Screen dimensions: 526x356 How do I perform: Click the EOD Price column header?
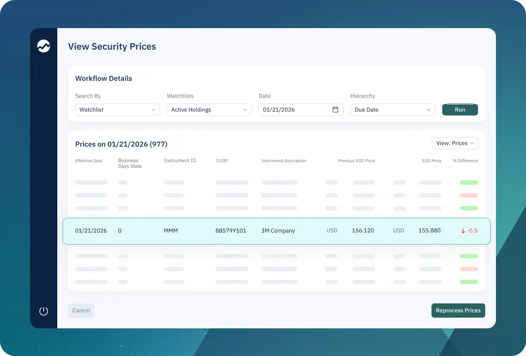click(432, 161)
